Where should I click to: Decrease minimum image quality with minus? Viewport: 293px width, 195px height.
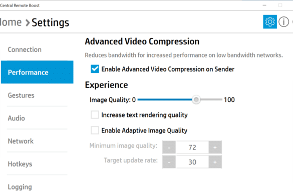coord(169,147)
